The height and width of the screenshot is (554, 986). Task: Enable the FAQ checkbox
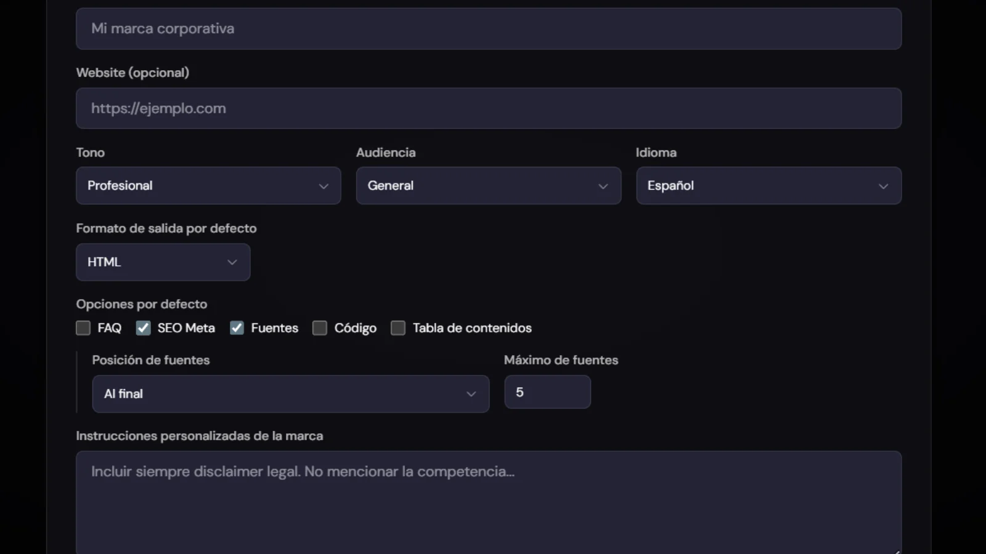[x=83, y=328]
